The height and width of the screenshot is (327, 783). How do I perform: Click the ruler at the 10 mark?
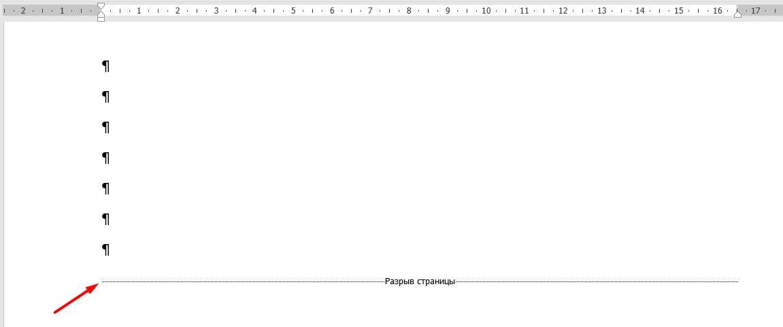pos(486,11)
